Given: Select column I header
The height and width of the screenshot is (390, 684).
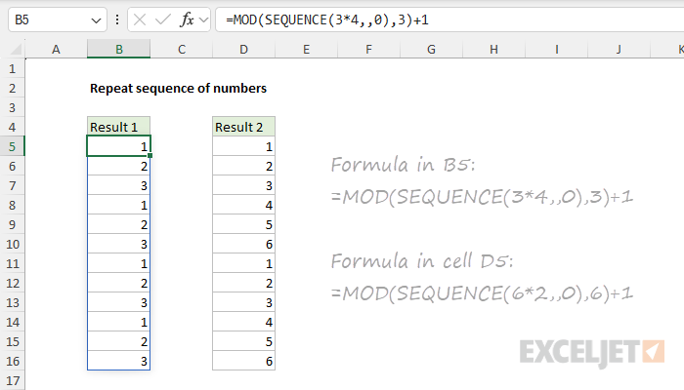Looking at the screenshot, I should pyautogui.click(x=557, y=49).
